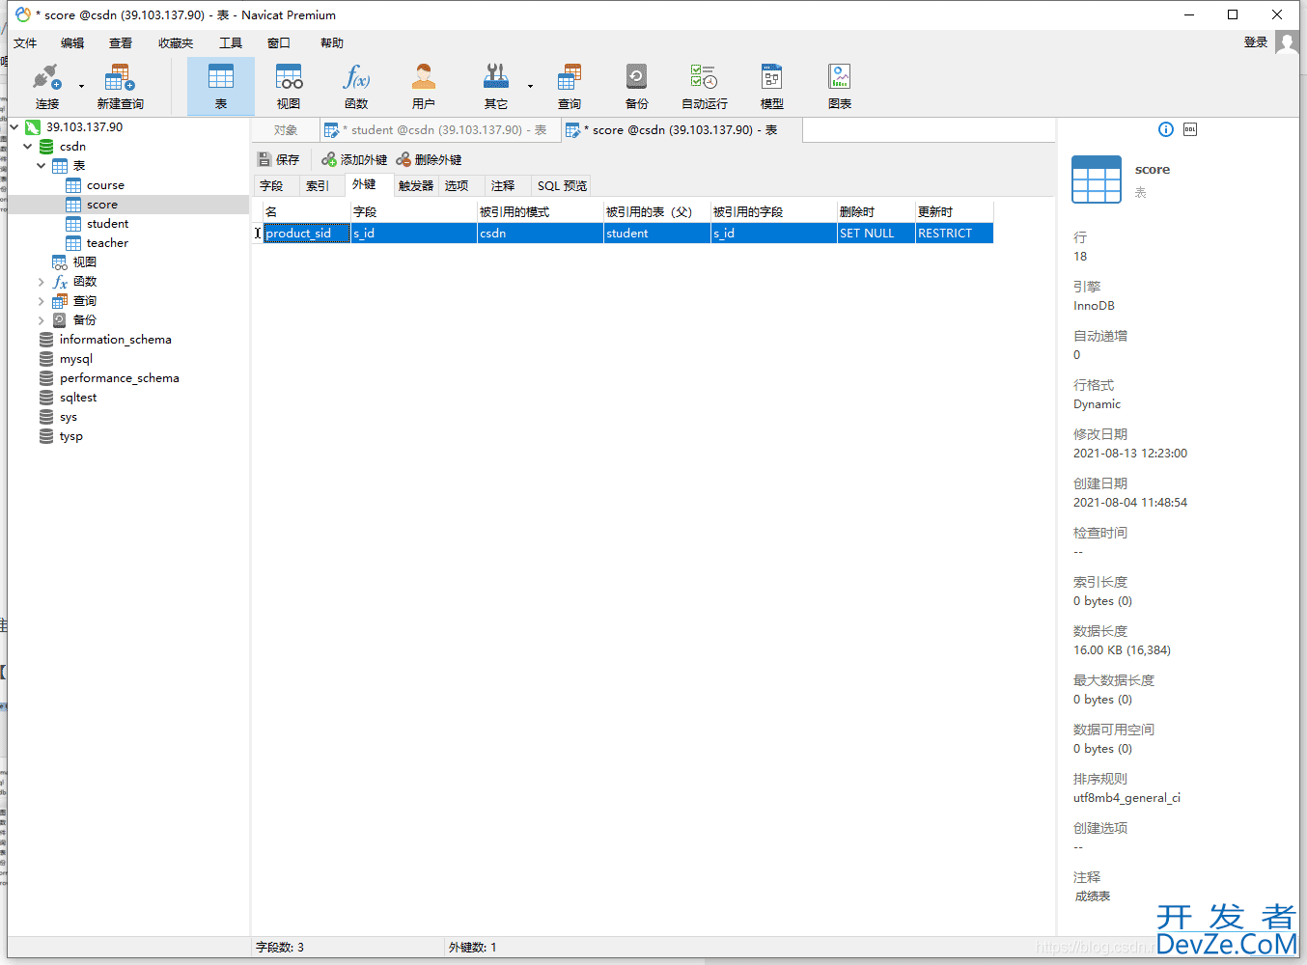The width and height of the screenshot is (1307, 965).
Task: Switch to the 触发器 designer tab
Action: tap(416, 185)
